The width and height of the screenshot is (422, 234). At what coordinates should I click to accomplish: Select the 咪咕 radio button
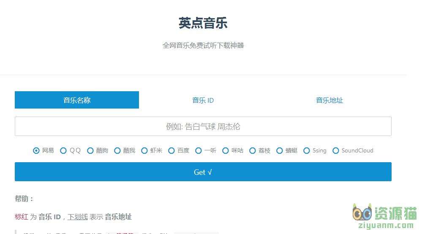point(226,151)
